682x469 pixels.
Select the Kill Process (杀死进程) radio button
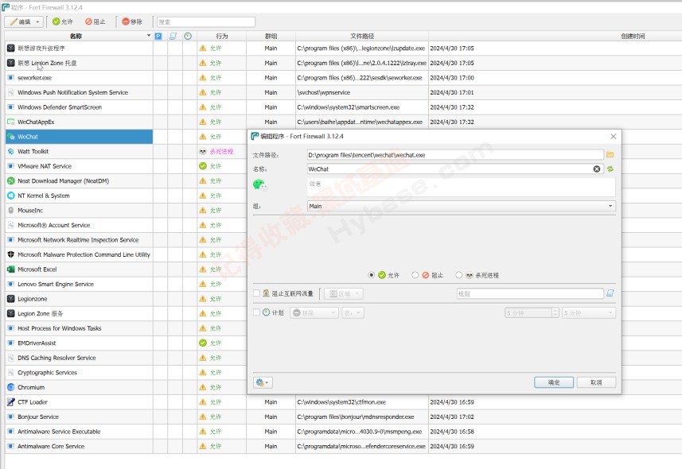(x=458, y=275)
